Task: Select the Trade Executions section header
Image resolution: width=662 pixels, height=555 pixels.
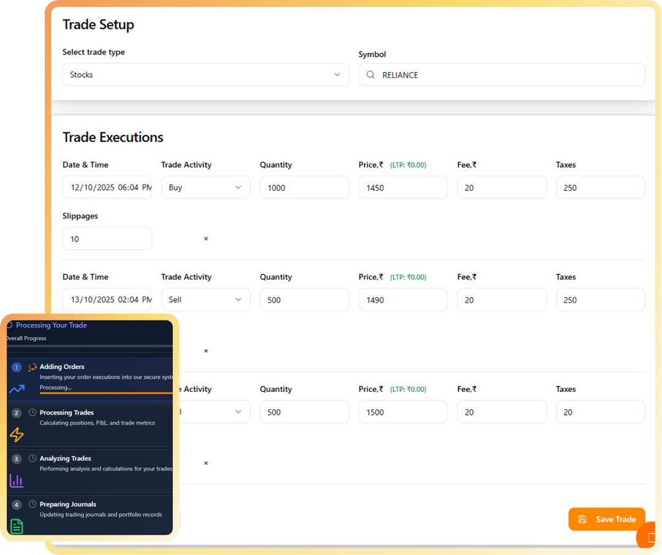Action: click(x=113, y=137)
